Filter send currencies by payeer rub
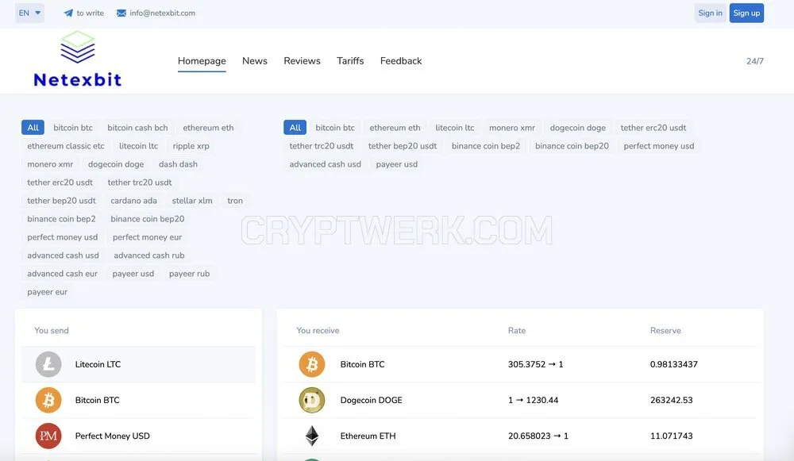This screenshot has height=461, width=794. (189, 273)
